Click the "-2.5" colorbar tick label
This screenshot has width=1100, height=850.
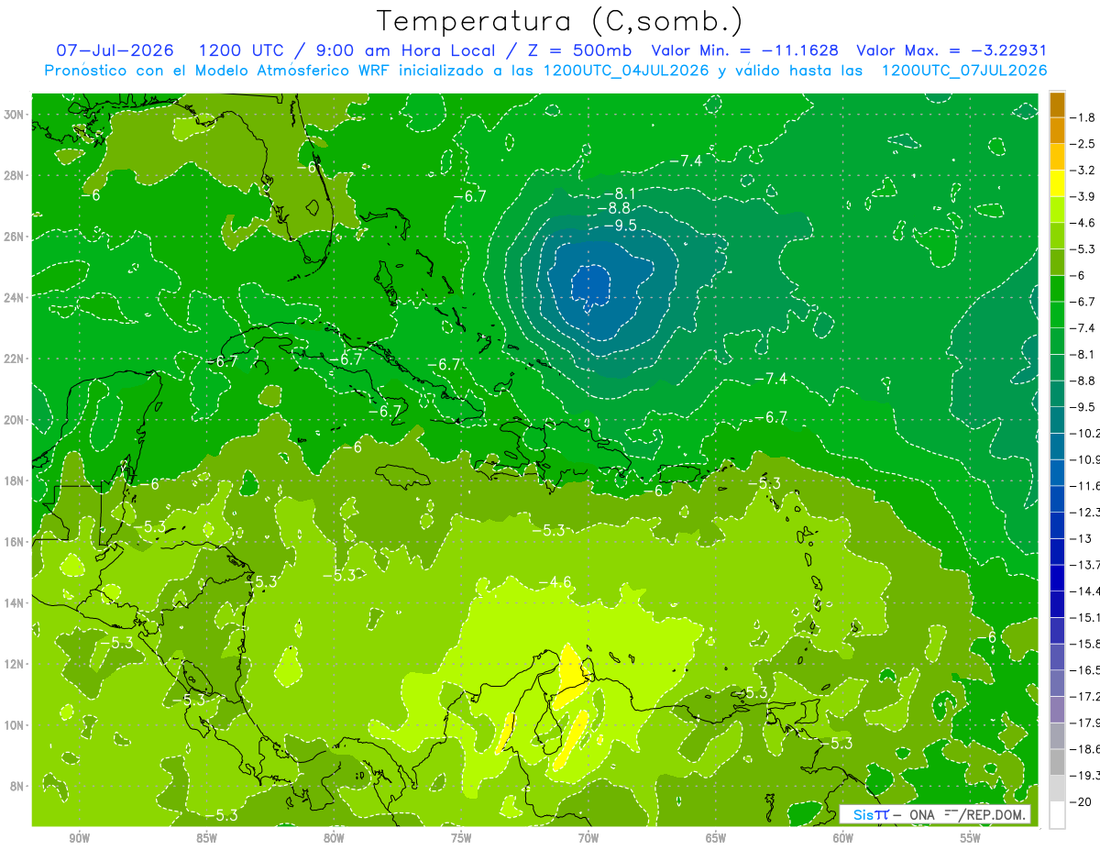pos(1084,144)
